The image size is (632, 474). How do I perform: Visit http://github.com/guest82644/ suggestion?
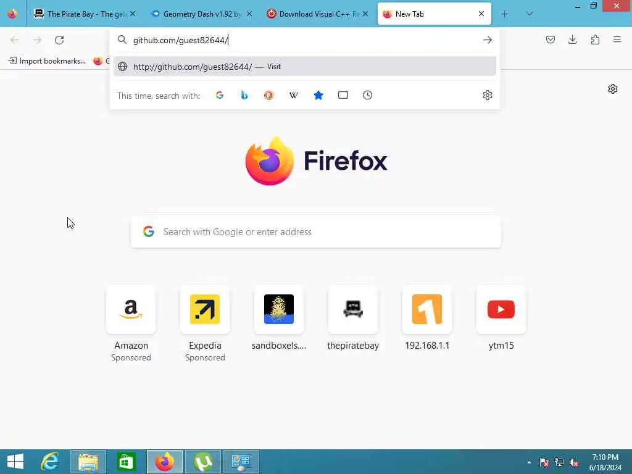[305, 67]
